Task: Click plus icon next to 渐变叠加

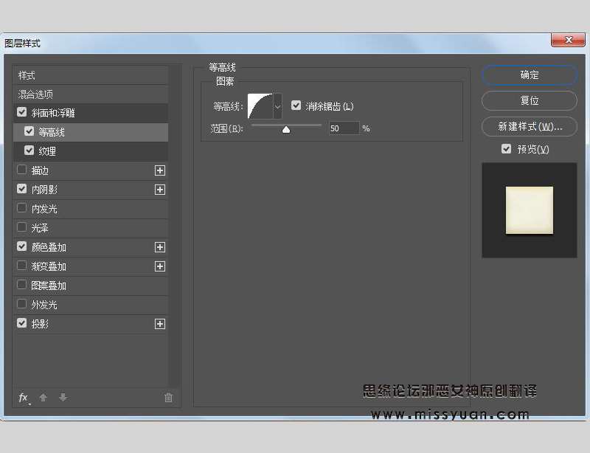Action: (x=159, y=266)
